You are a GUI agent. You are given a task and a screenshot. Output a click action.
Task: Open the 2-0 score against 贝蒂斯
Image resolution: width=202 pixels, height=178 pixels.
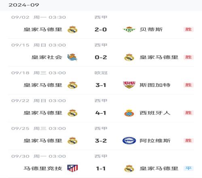tap(101, 30)
